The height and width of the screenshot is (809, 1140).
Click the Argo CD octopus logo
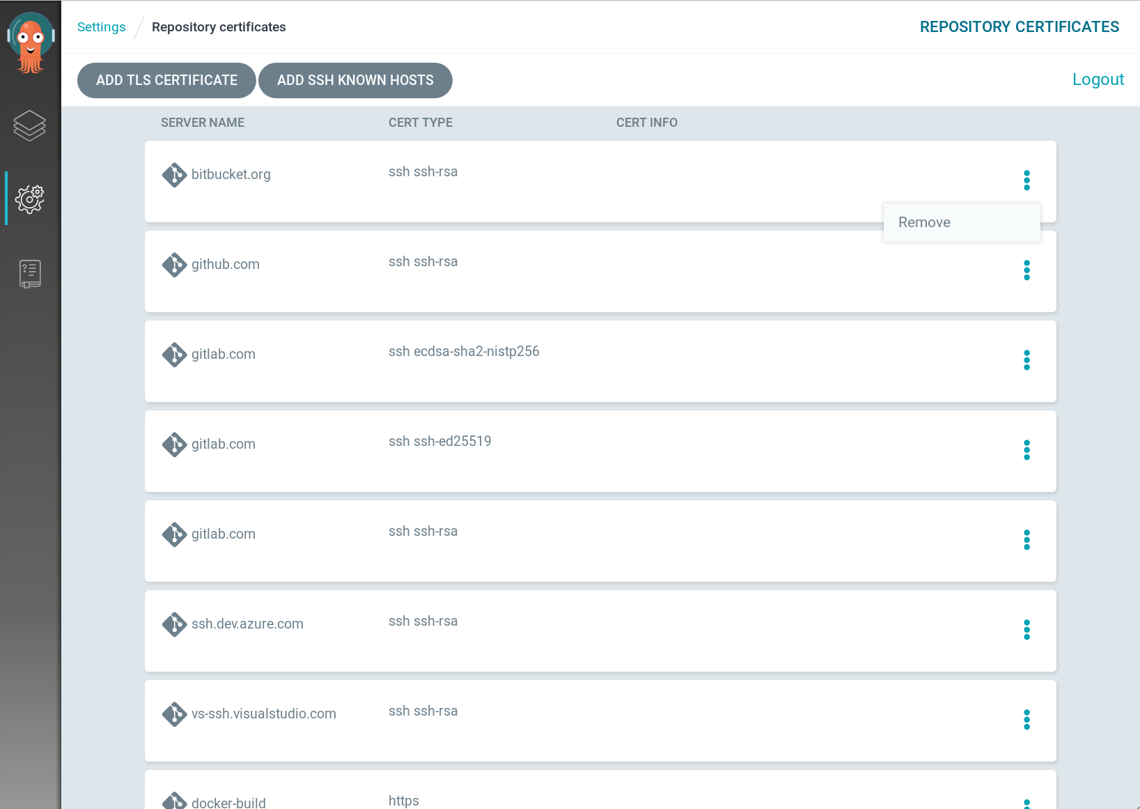(x=31, y=43)
